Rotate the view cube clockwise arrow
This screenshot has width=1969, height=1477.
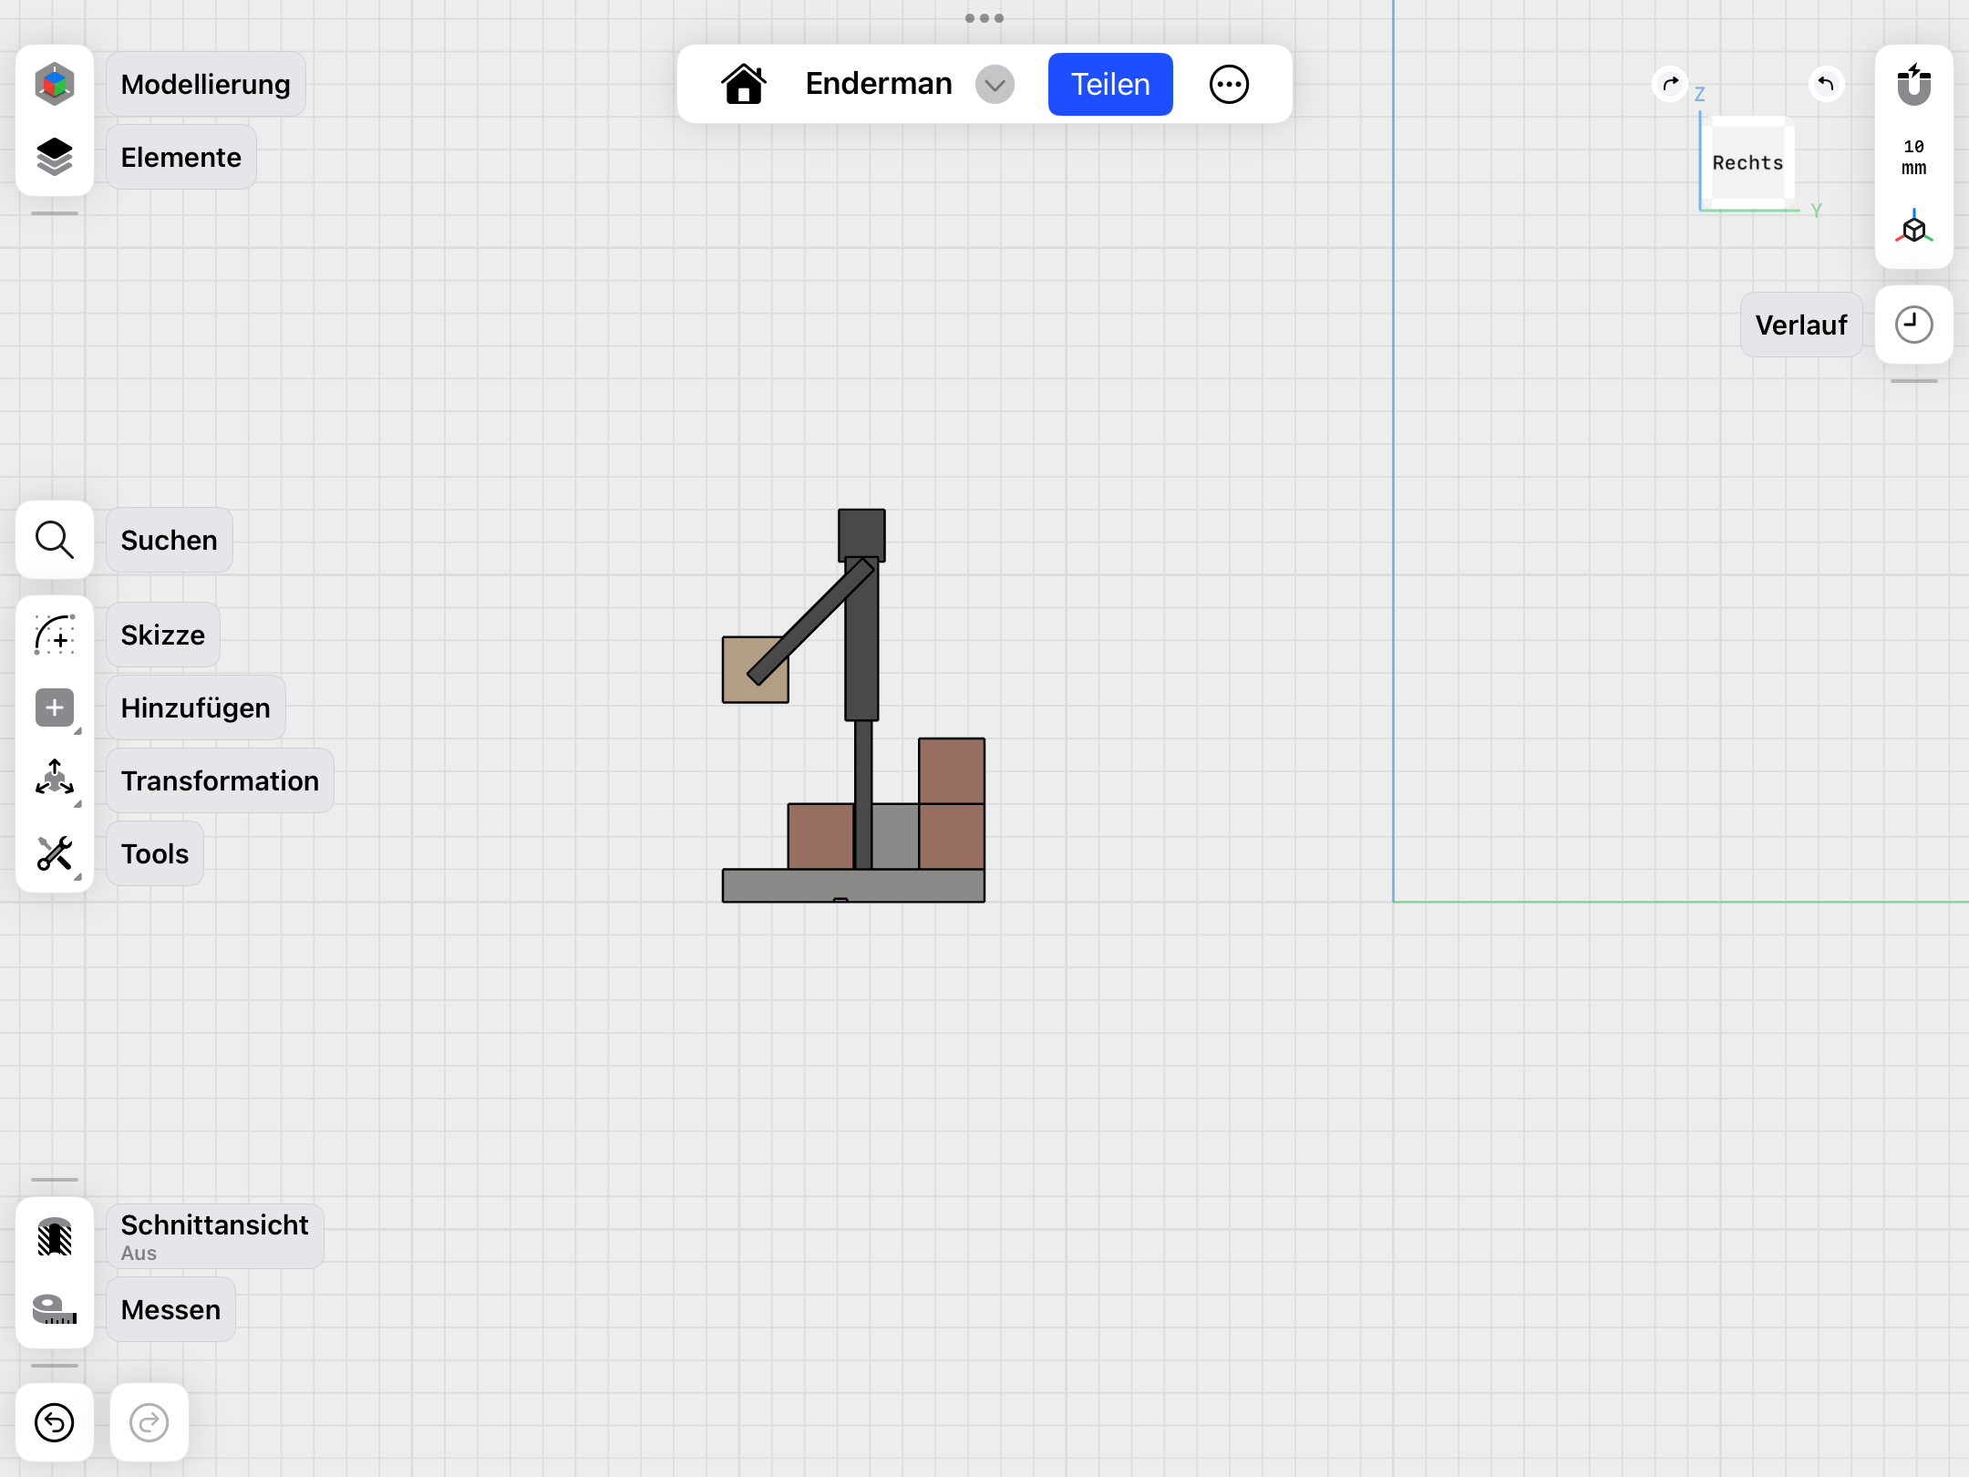1670,84
